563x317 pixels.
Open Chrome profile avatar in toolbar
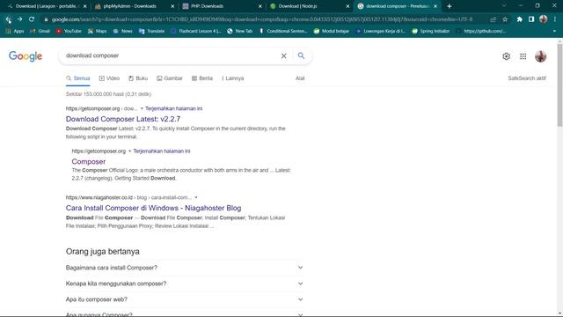[544, 19]
